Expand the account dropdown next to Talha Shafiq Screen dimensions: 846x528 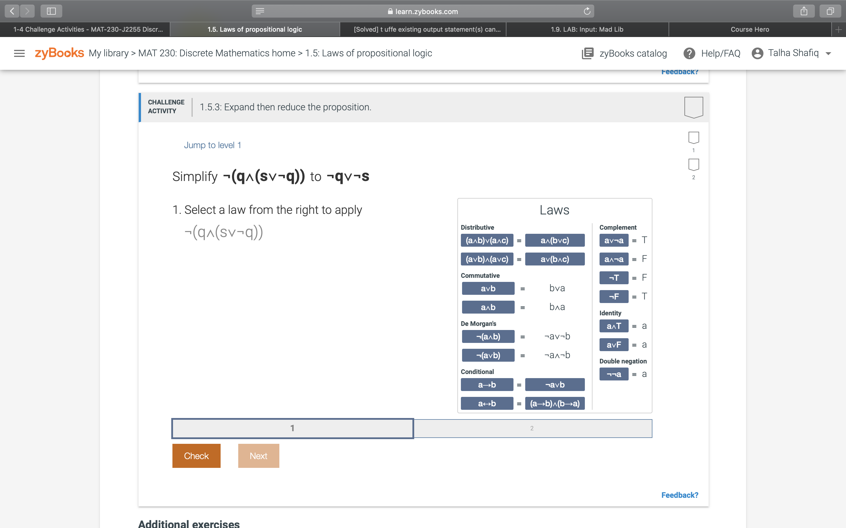(828, 53)
